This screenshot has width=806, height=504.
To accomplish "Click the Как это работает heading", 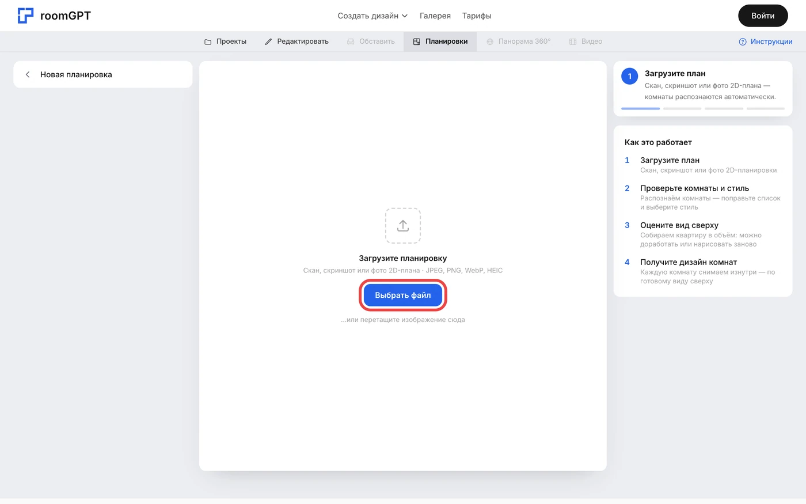I will tap(658, 142).
